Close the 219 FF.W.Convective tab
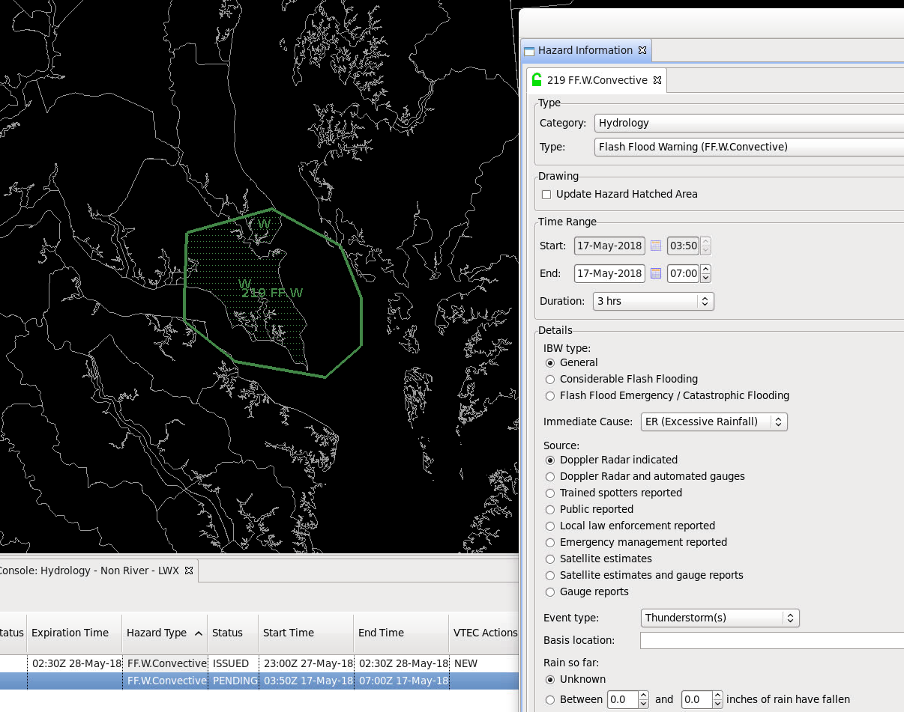 click(x=657, y=80)
